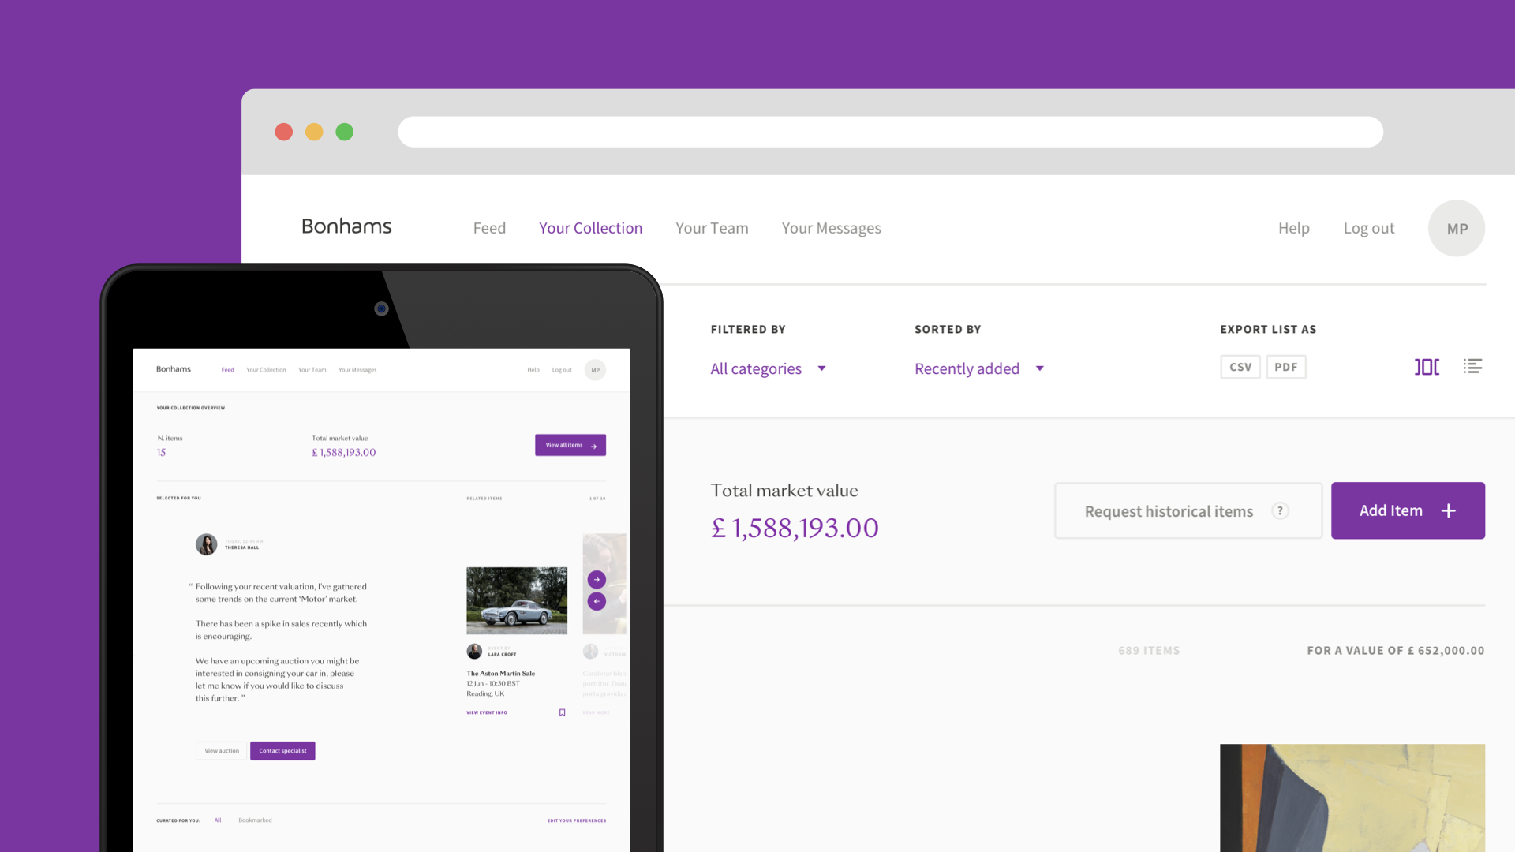Click next arrow on tablet carousel
This screenshot has height=852, width=1515.
coord(597,579)
